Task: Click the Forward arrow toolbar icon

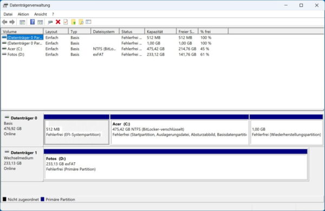Action: tap(12, 22)
